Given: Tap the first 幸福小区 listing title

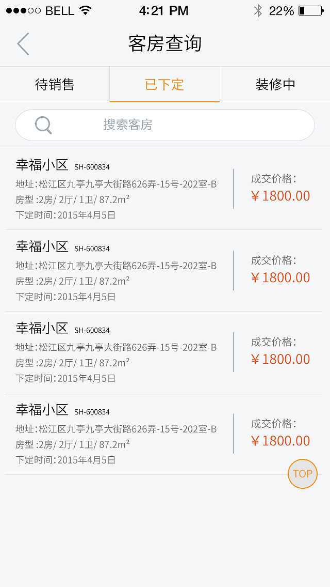Looking at the screenshot, I should (41, 166).
